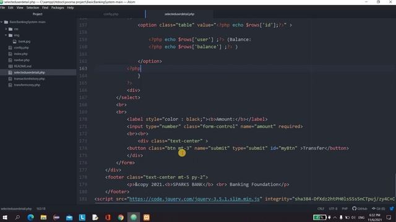Click line number 163 in the gutter
This screenshot has height=222, width=396.
click(83, 68)
